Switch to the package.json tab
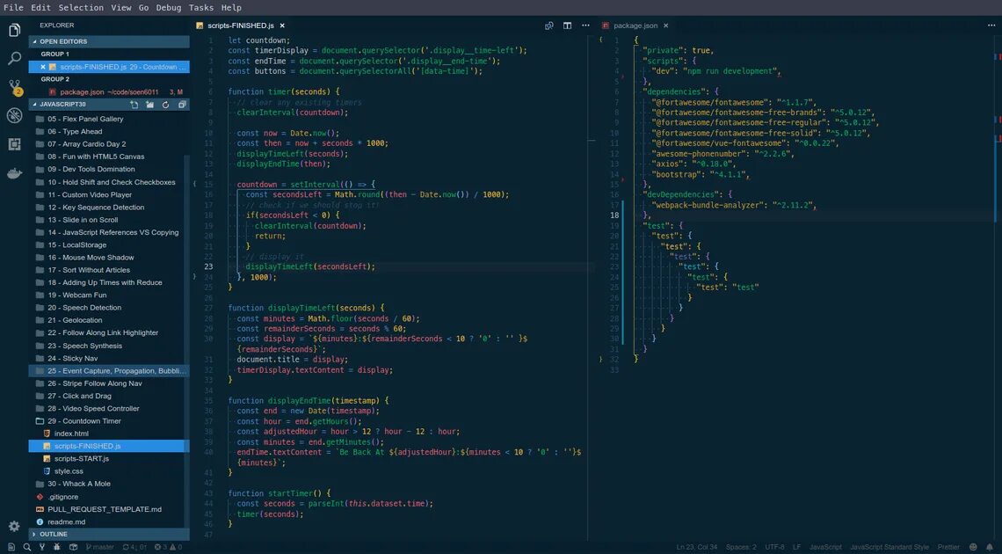Image resolution: width=1002 pixels, height=554 pixels. pos(635,26)
